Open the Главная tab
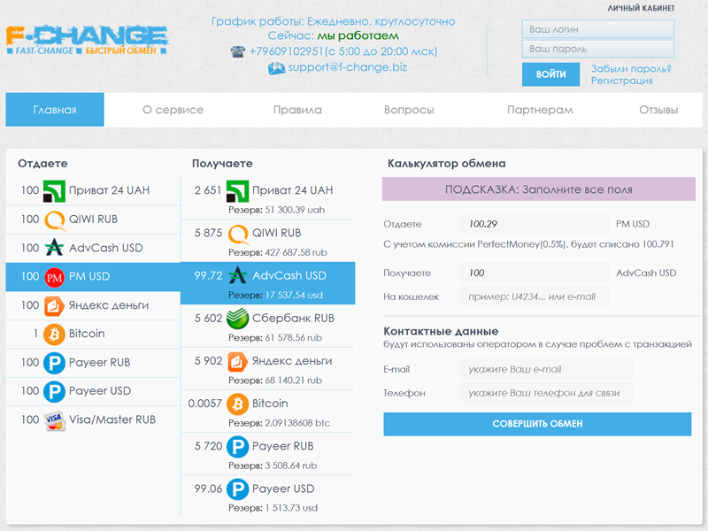 pyautogui.click(x=55, y=110)
